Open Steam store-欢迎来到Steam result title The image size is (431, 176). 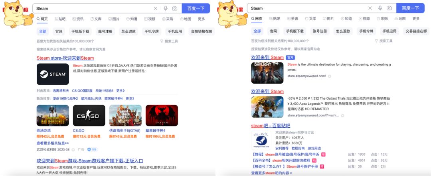pos(65,58)
